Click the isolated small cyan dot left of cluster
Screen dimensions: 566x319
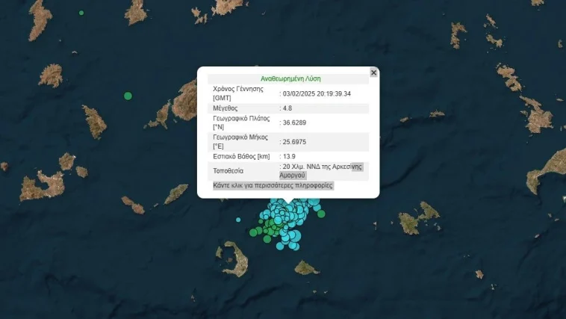[238, 220]
